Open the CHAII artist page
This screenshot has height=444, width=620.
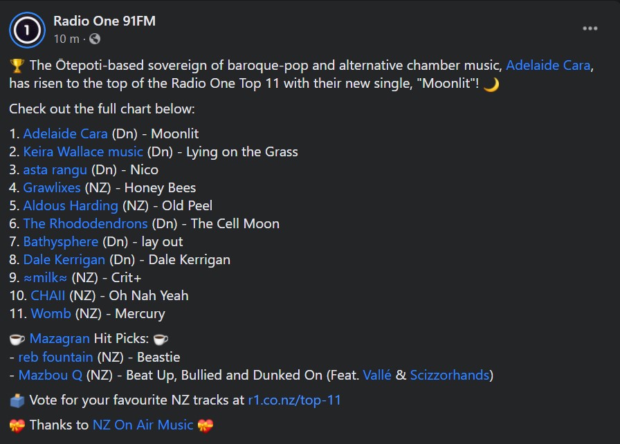(48, 295)
